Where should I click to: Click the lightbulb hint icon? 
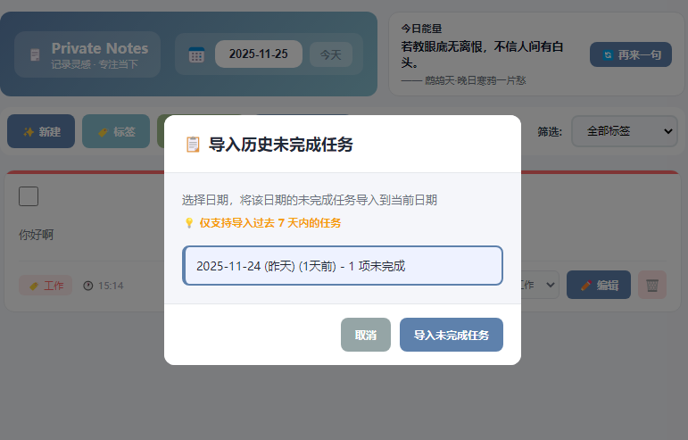tap(189, 223)
